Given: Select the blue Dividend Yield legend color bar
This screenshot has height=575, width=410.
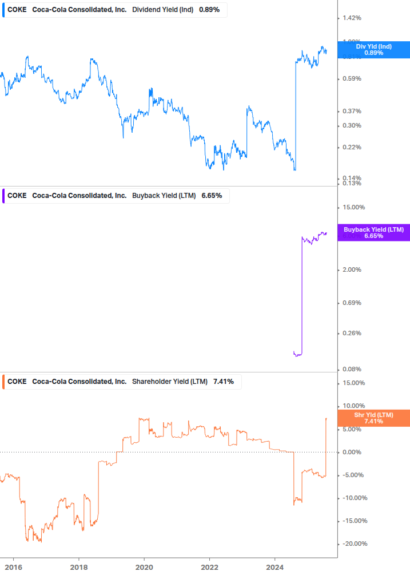Looking at the screenshot, I should click(3, 10).
